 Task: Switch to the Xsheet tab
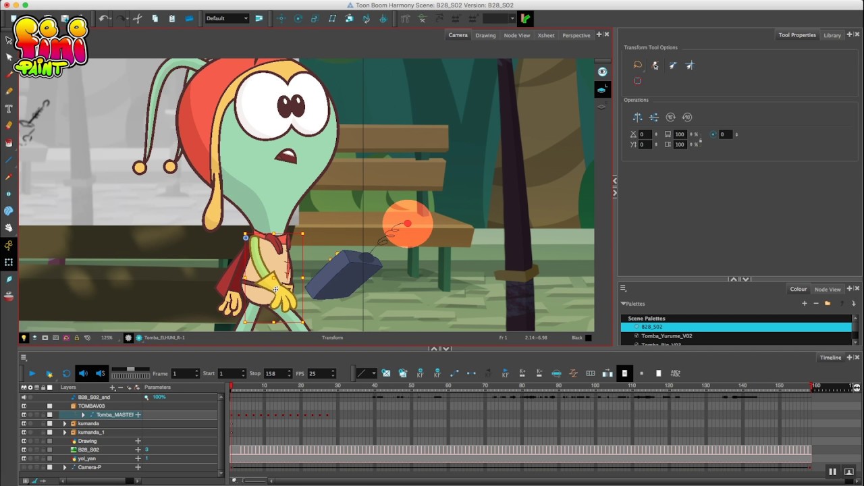tap(546, 35)
